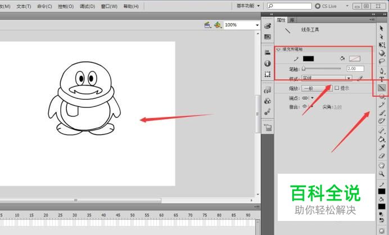Select the Free Transform tool

point(382,45)
